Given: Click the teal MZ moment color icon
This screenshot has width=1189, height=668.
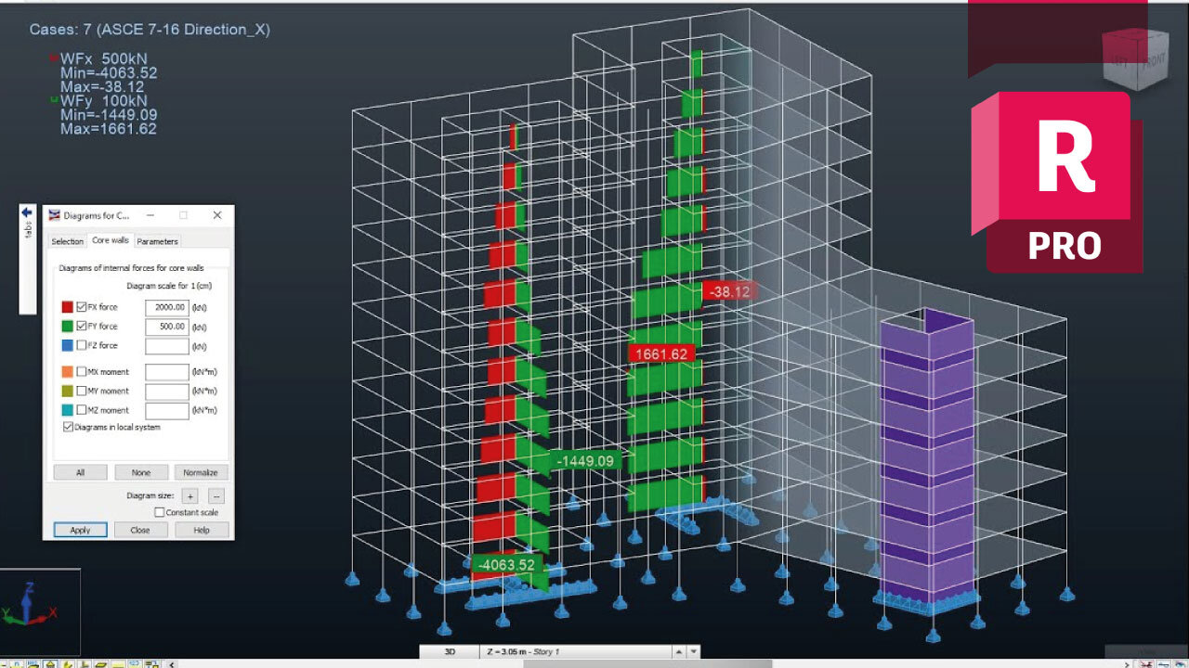Looking at the screenshot, I should [x=66, y=409].
